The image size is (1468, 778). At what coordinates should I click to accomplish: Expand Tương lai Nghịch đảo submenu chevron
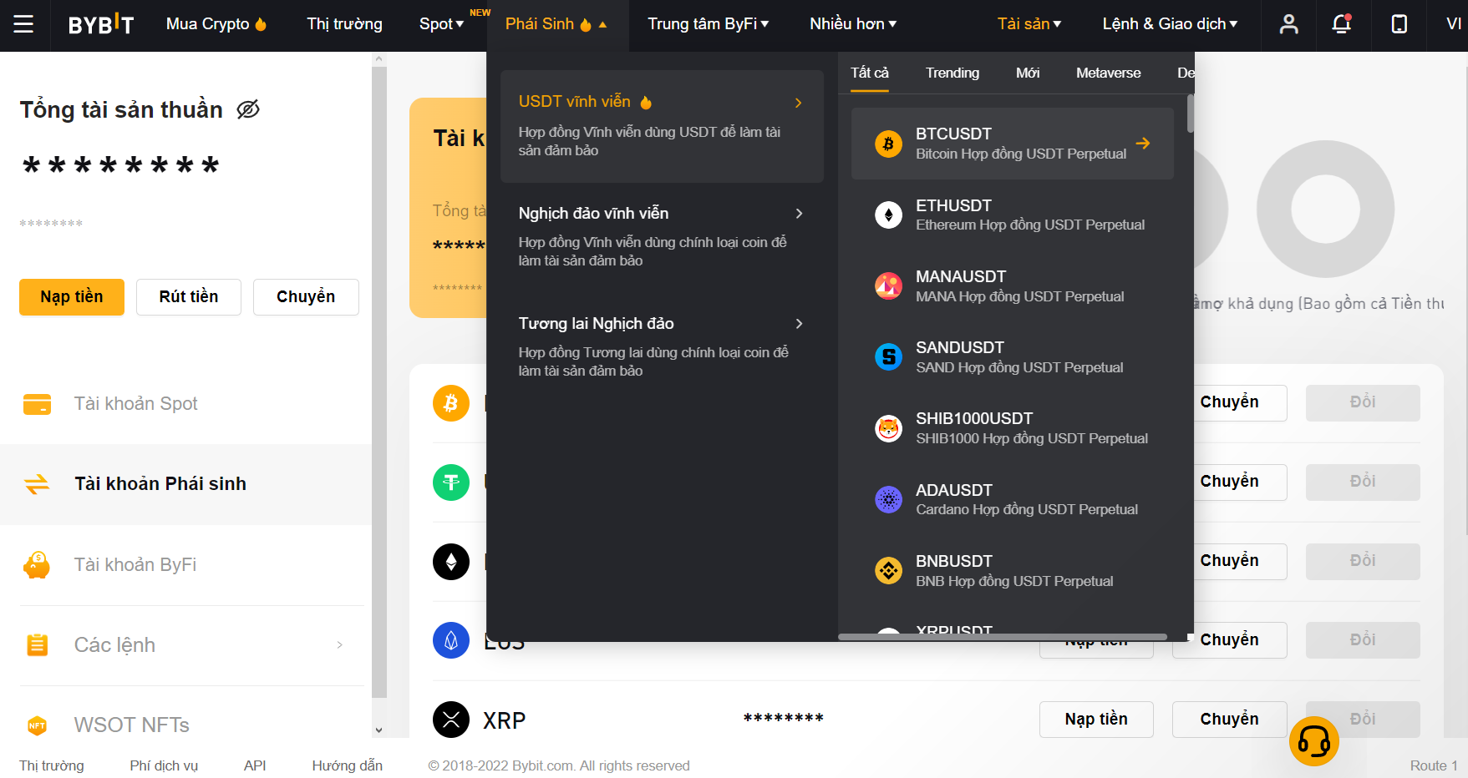coord(799,324)
